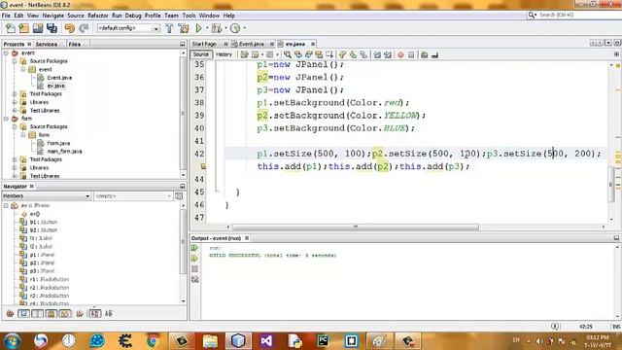
Task: Click Find Selection icon in editor toolbar
Action: (288, 54)
